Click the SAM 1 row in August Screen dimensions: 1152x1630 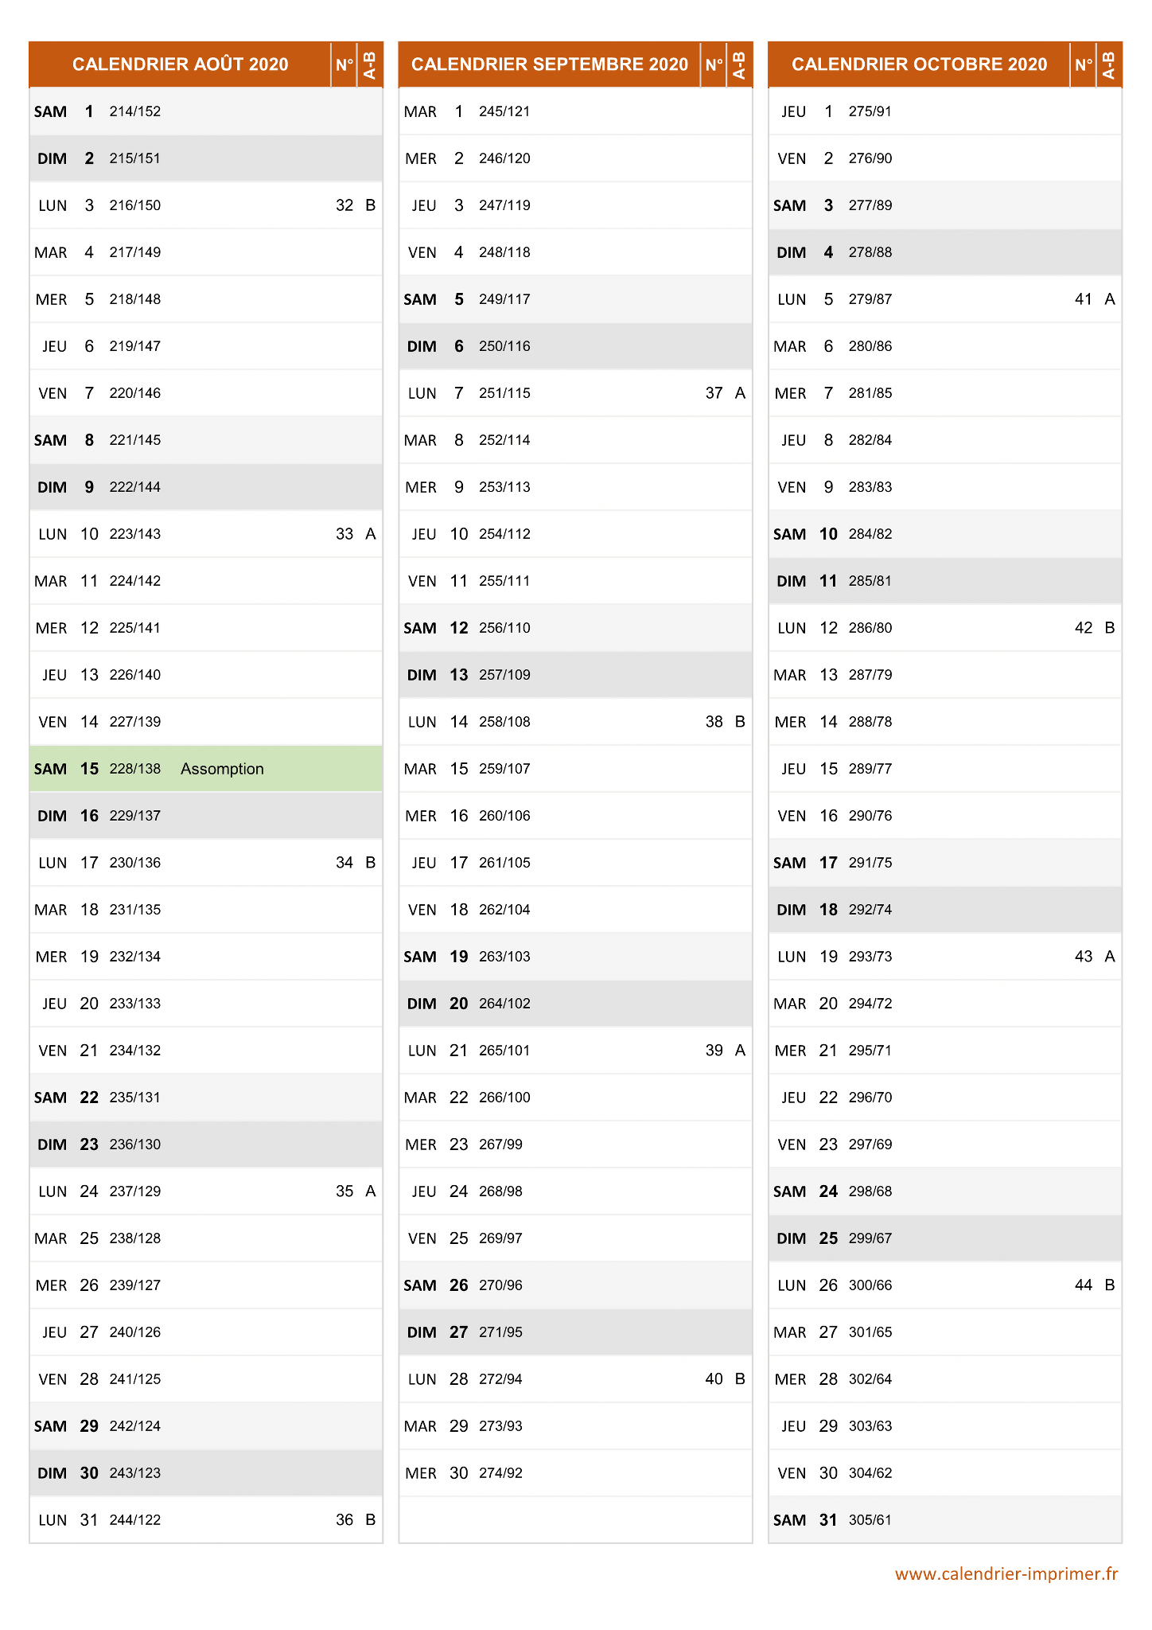coord(206,111)
